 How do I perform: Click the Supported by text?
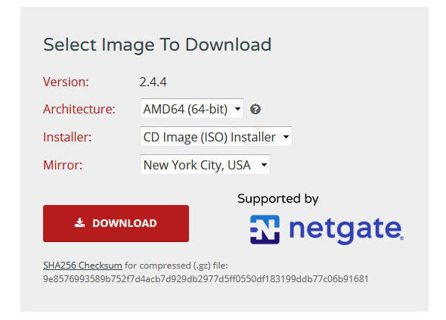(x=278, y=199)
